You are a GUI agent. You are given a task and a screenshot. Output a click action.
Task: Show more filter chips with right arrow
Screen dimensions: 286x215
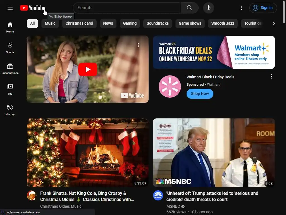273,24
